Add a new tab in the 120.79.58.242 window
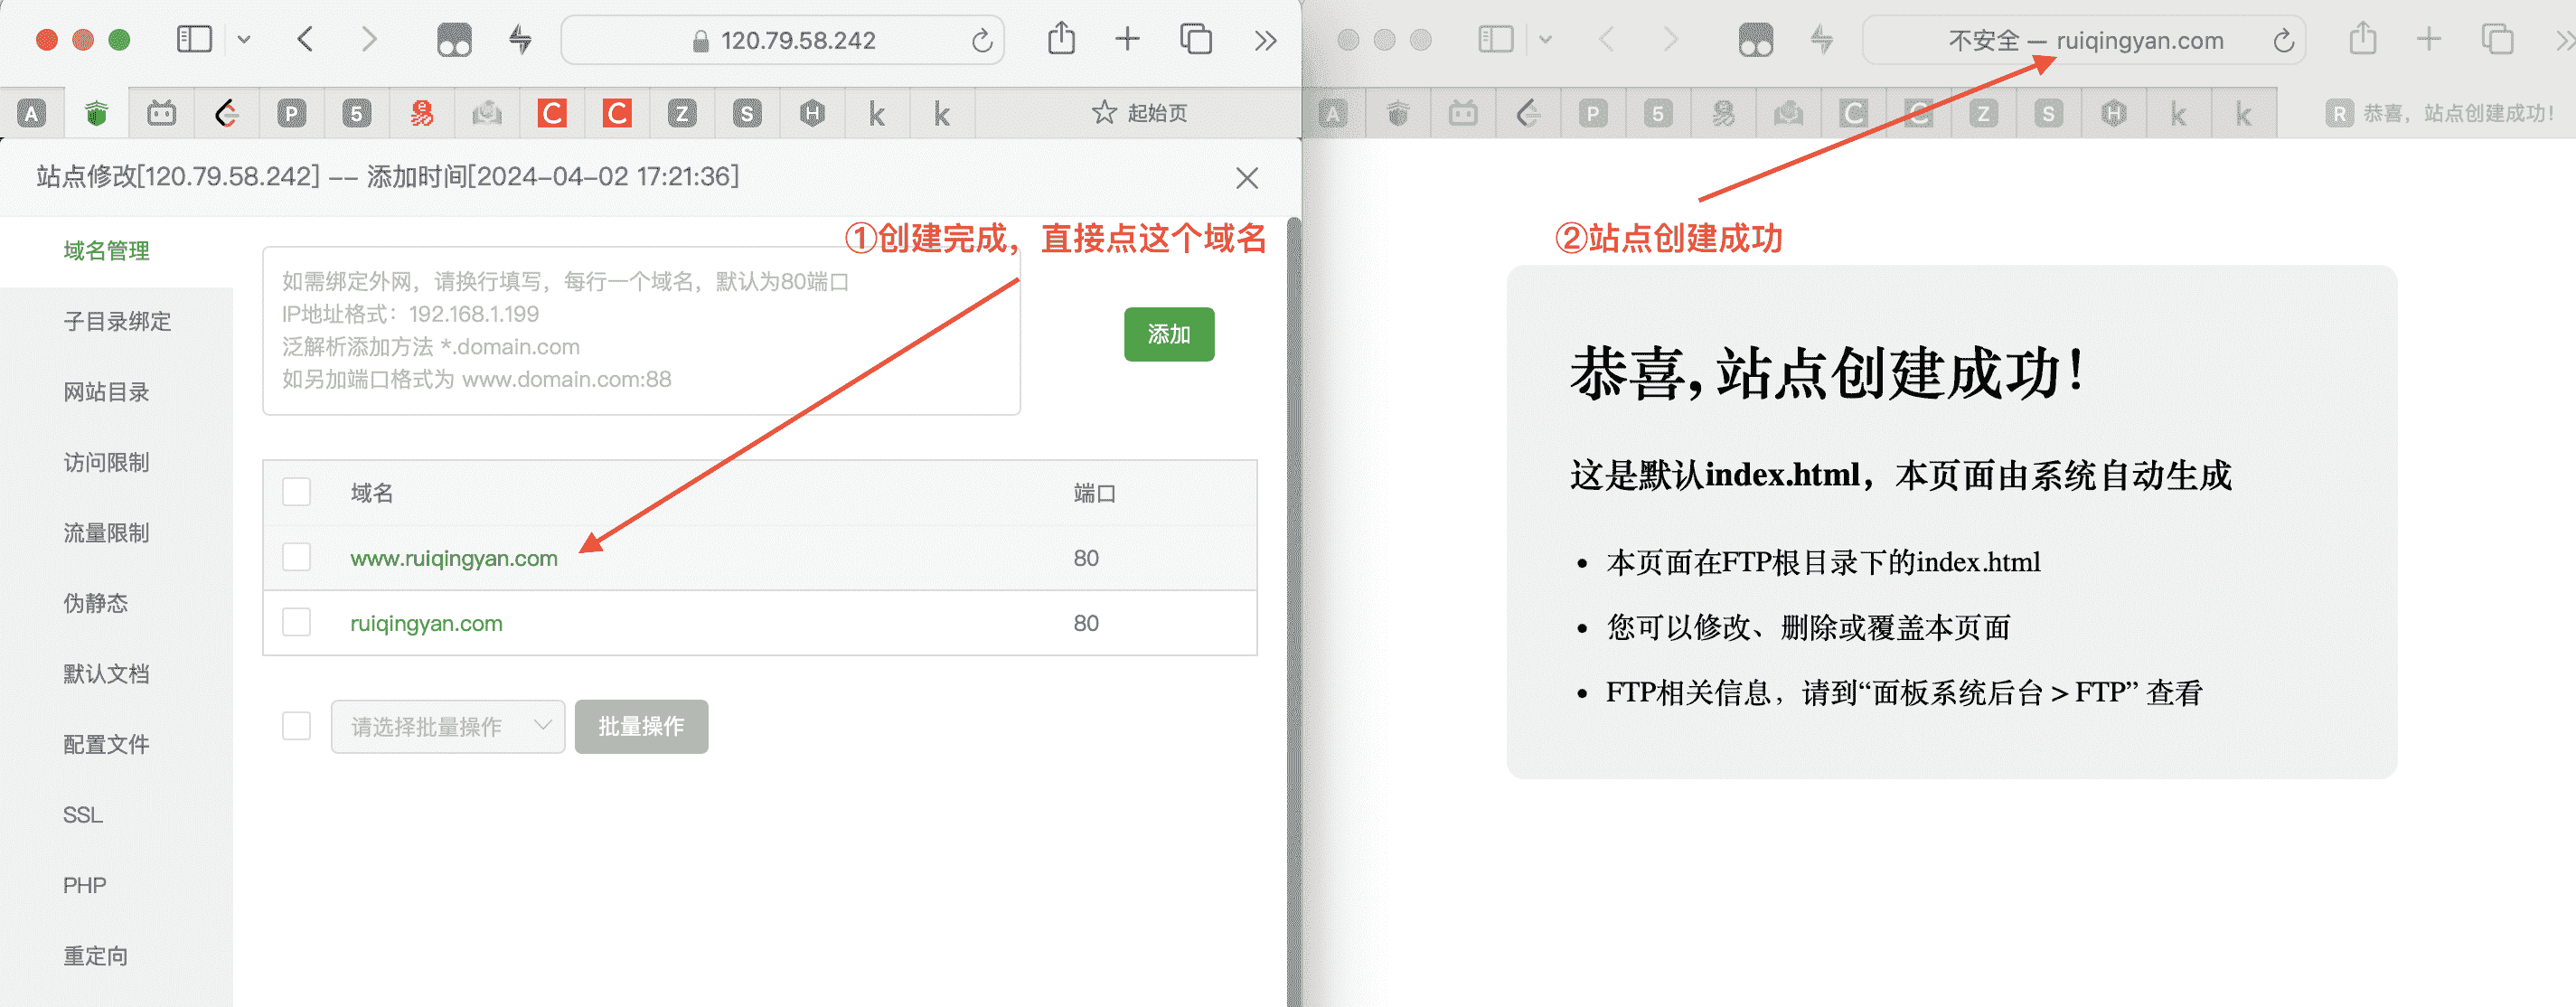 (1127, 40)
